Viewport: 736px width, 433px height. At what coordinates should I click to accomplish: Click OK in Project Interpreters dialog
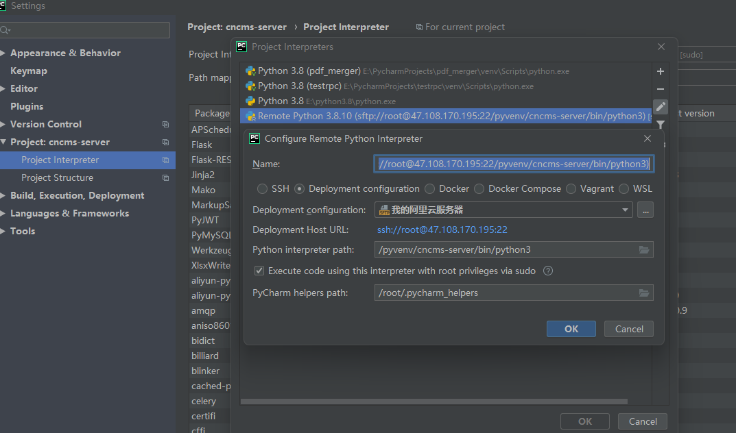pyautogui.click(x=585, y=421)
